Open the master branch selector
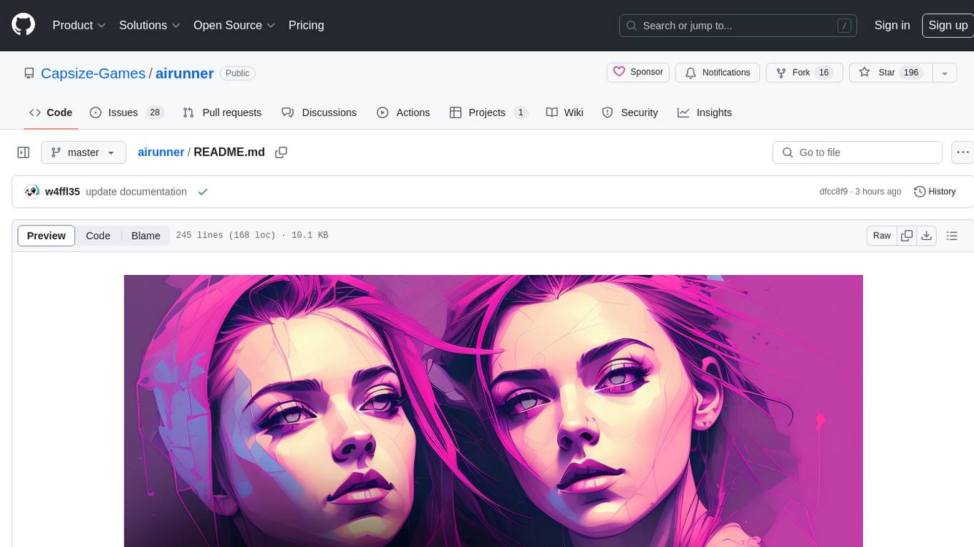974x547 pixels. click(x=83, y=153)
